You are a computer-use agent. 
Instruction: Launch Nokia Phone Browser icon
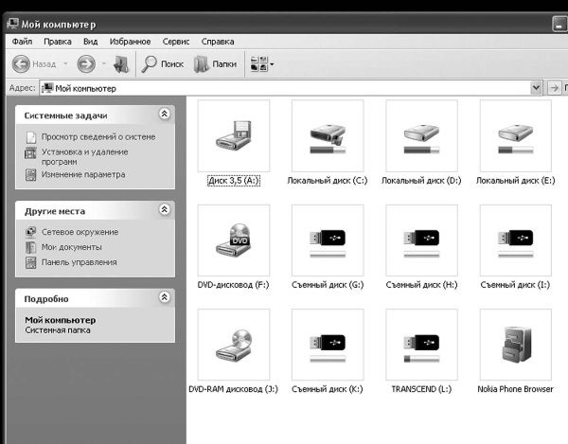(515, 345)
